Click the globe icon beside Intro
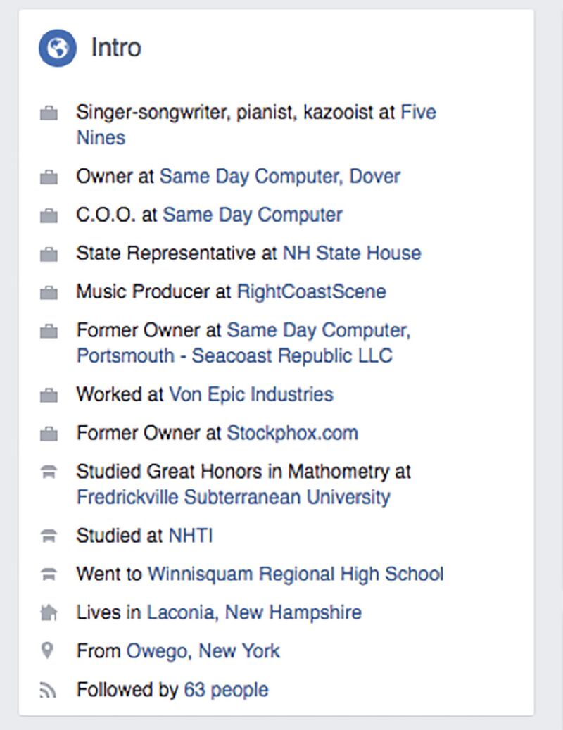563x730 pixels. pyautogui.click(x=57, y=48)
